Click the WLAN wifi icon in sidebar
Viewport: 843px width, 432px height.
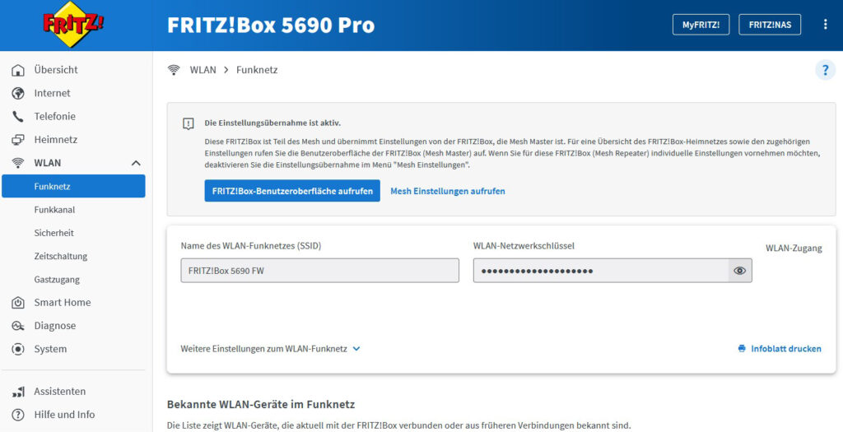point(18,163)
